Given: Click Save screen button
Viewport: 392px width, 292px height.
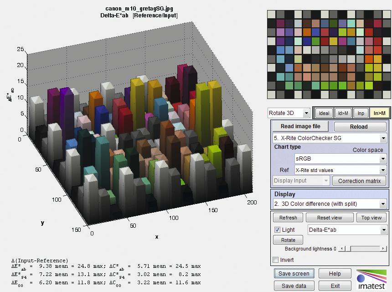Looking at the screenshot, I should point(294,274).
